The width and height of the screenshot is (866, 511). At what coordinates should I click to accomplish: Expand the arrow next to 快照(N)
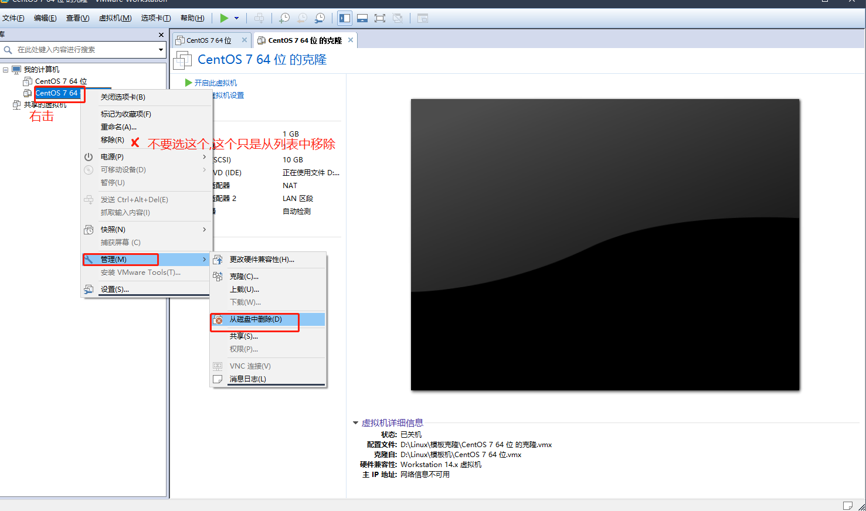coord(205,230)
